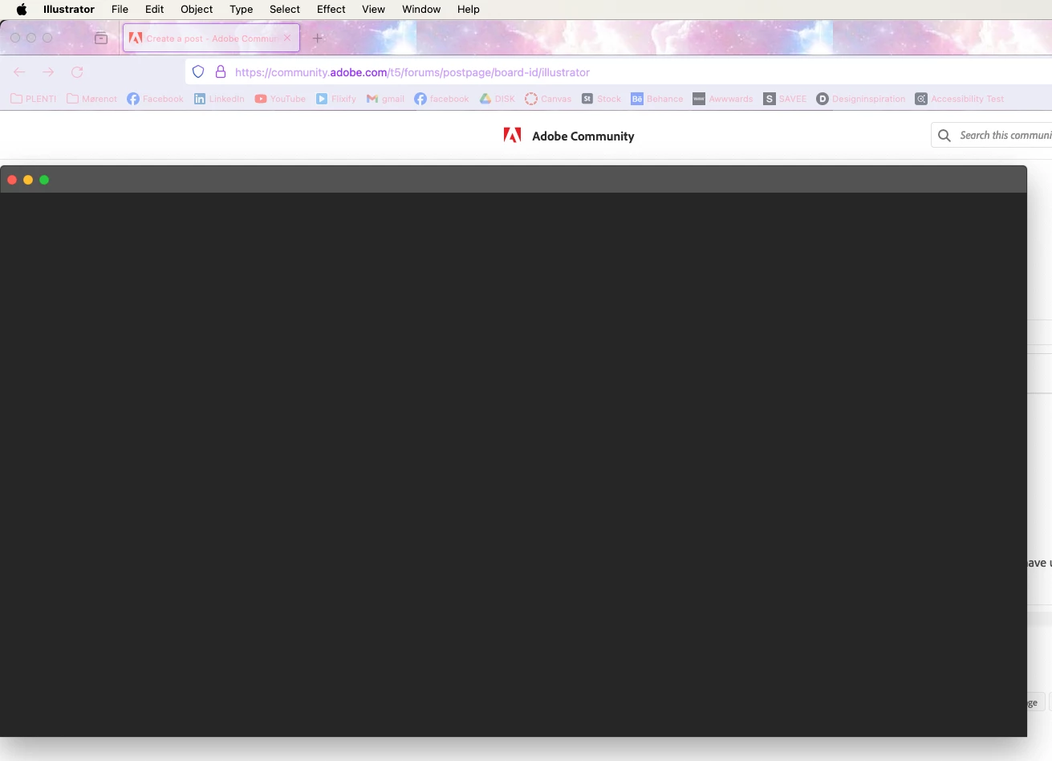Open the Edit menu

154,10
